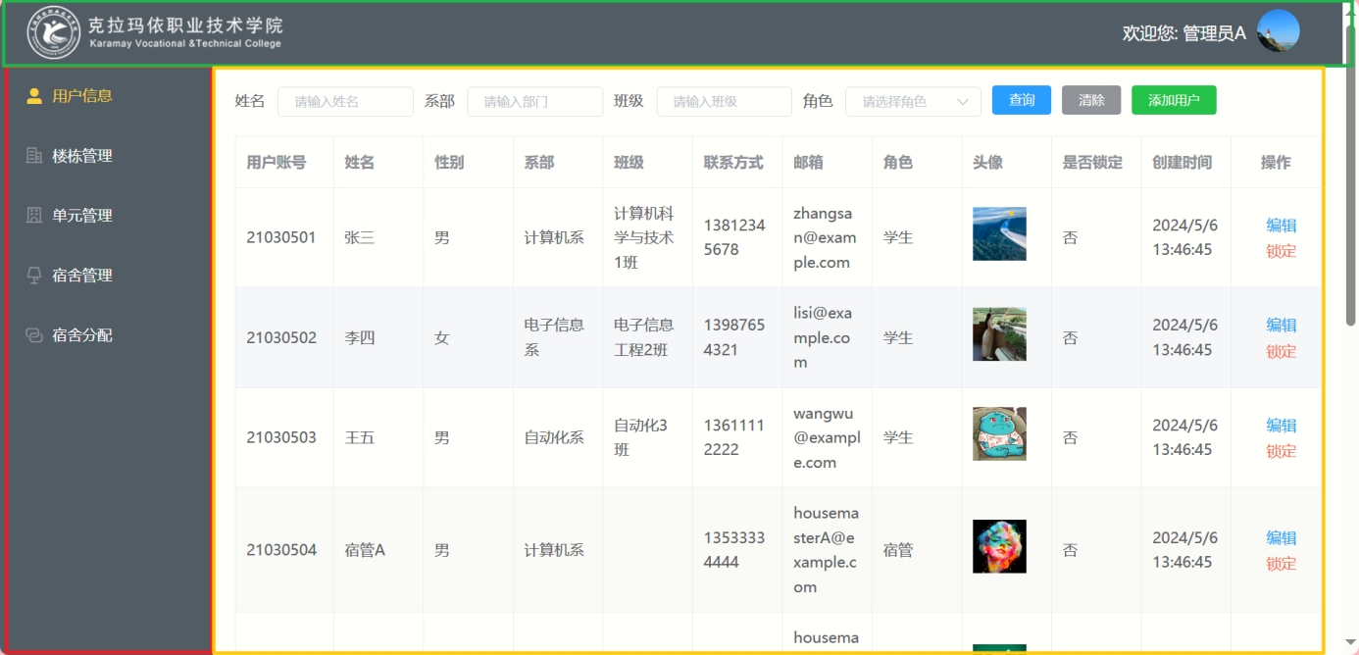Click 编辑 in 李四's row
The image size is (1359, 655).
tap(1281, 326)
